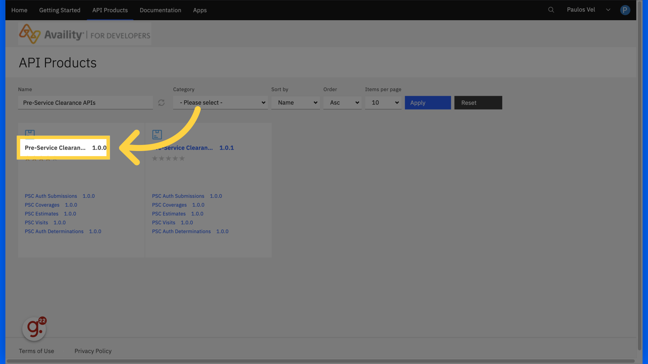This screenshot has height=364, width=648.
Task: Click the Apply button
Action: click(x=428, y=102)
